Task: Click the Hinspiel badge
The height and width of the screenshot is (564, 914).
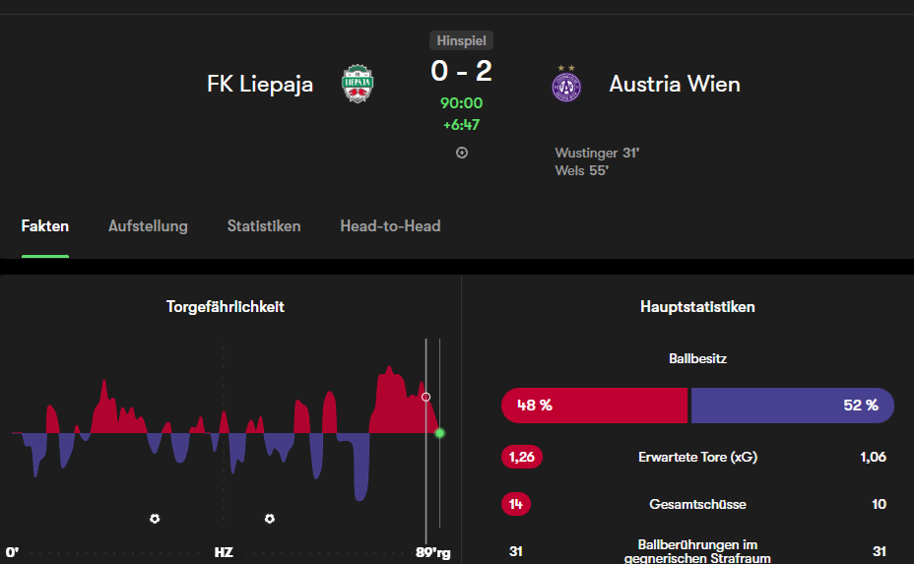Action: pos(462,40)
